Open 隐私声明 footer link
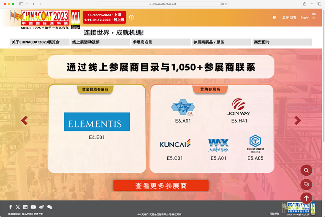 pos(27,214)
